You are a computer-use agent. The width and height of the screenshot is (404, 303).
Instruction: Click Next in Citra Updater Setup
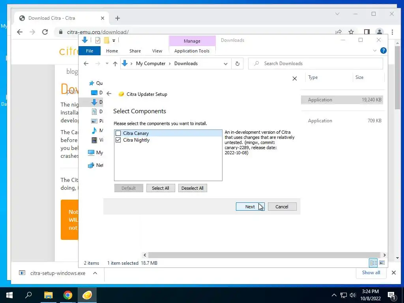pos(250,207)
